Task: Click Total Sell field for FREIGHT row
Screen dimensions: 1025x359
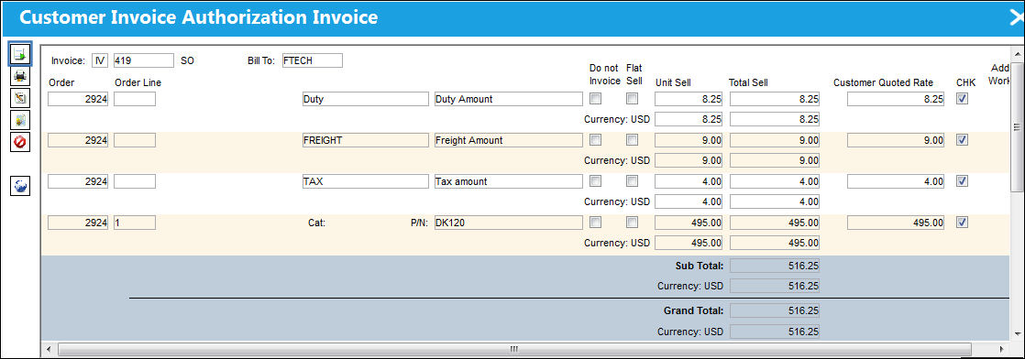Action: (x=775, y=140)
